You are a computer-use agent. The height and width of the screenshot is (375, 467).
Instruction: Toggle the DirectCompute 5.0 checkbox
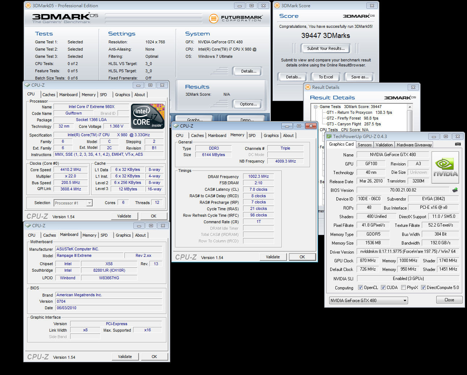pos(423,288)
